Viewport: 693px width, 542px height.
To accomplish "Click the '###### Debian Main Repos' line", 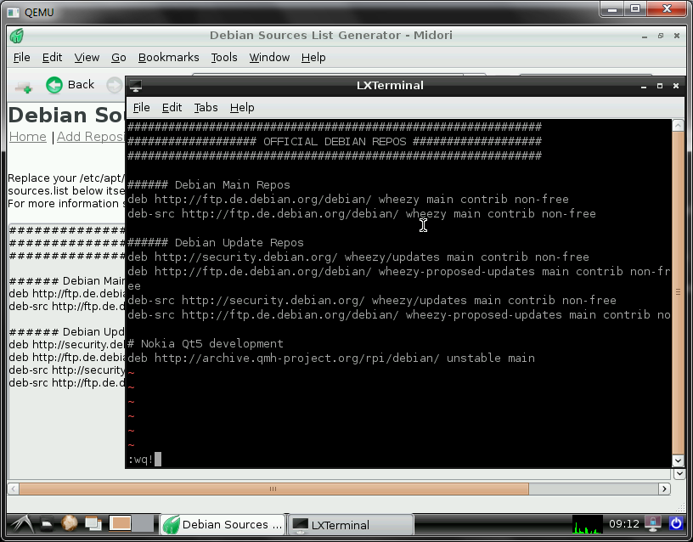I will (209, 185).
